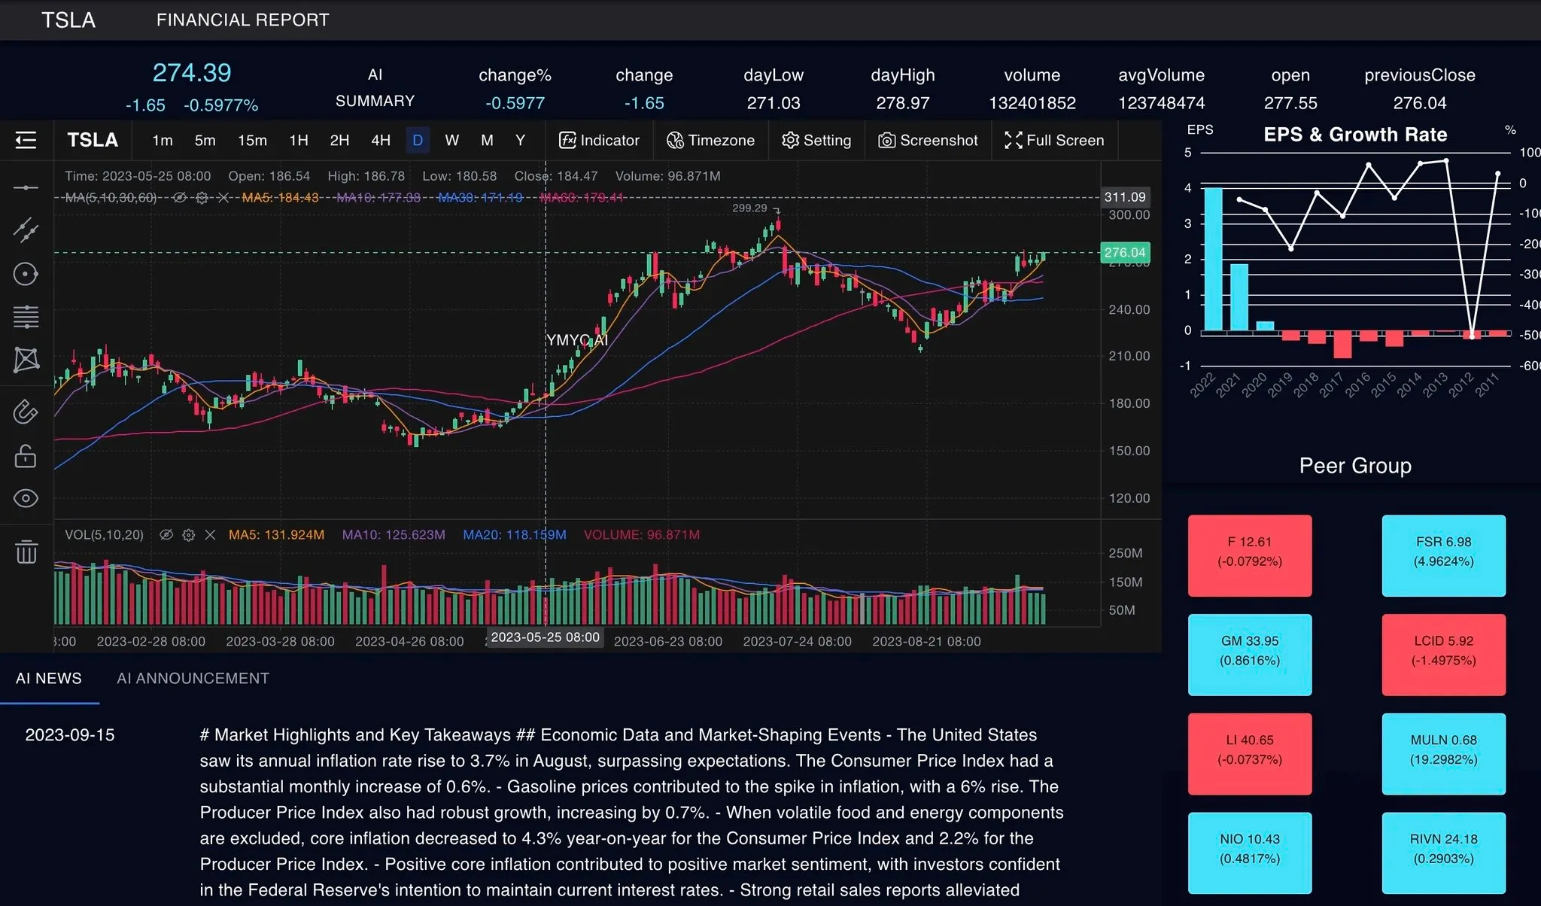This screenshot has height=906, width=1541.
Task: Take a chart Screenshot
Action: coord(928,140)
